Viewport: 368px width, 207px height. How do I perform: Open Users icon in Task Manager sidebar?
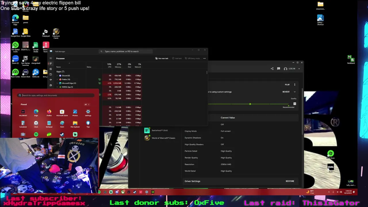pos(51,85)
